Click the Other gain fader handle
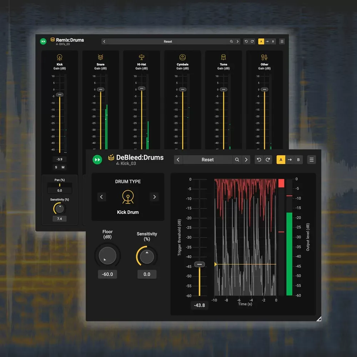The width and height of the screenshot is (357, 357). pos(264,90)
